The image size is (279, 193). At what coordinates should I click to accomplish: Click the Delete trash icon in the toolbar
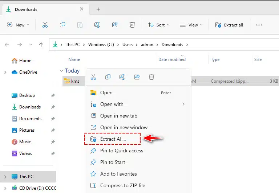[132, 25]
